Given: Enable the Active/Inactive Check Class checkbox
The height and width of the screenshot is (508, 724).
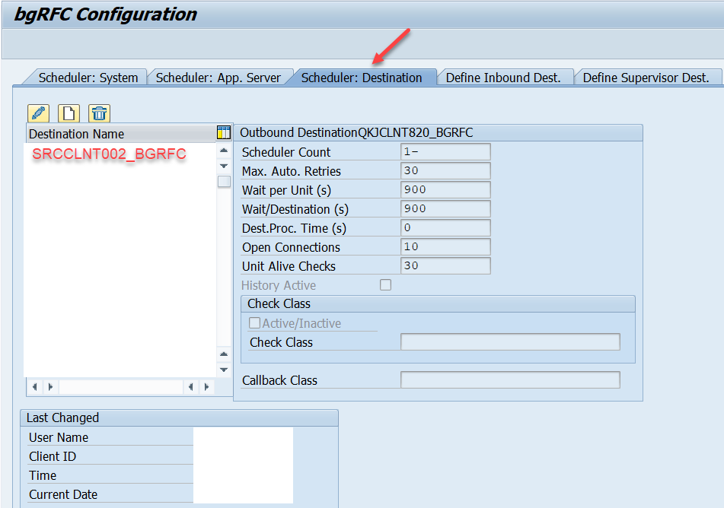Looking at the screenshot, I should (x=255, y=322).
